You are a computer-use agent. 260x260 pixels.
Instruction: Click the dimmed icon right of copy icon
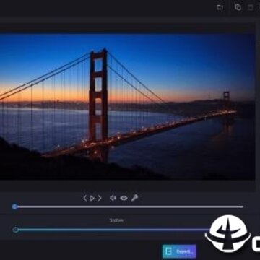coord(251,7)
